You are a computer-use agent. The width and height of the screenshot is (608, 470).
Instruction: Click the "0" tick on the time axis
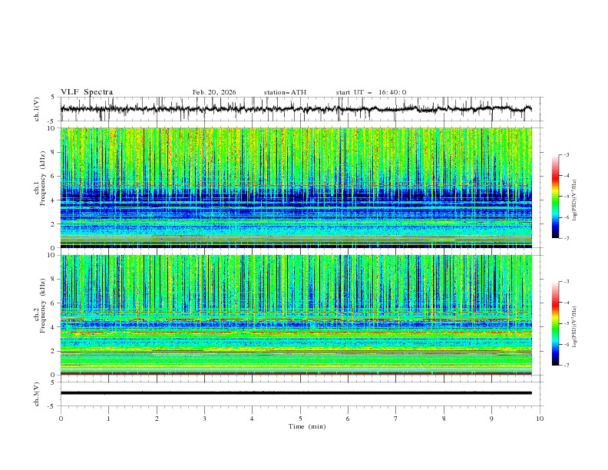point(61,419)
